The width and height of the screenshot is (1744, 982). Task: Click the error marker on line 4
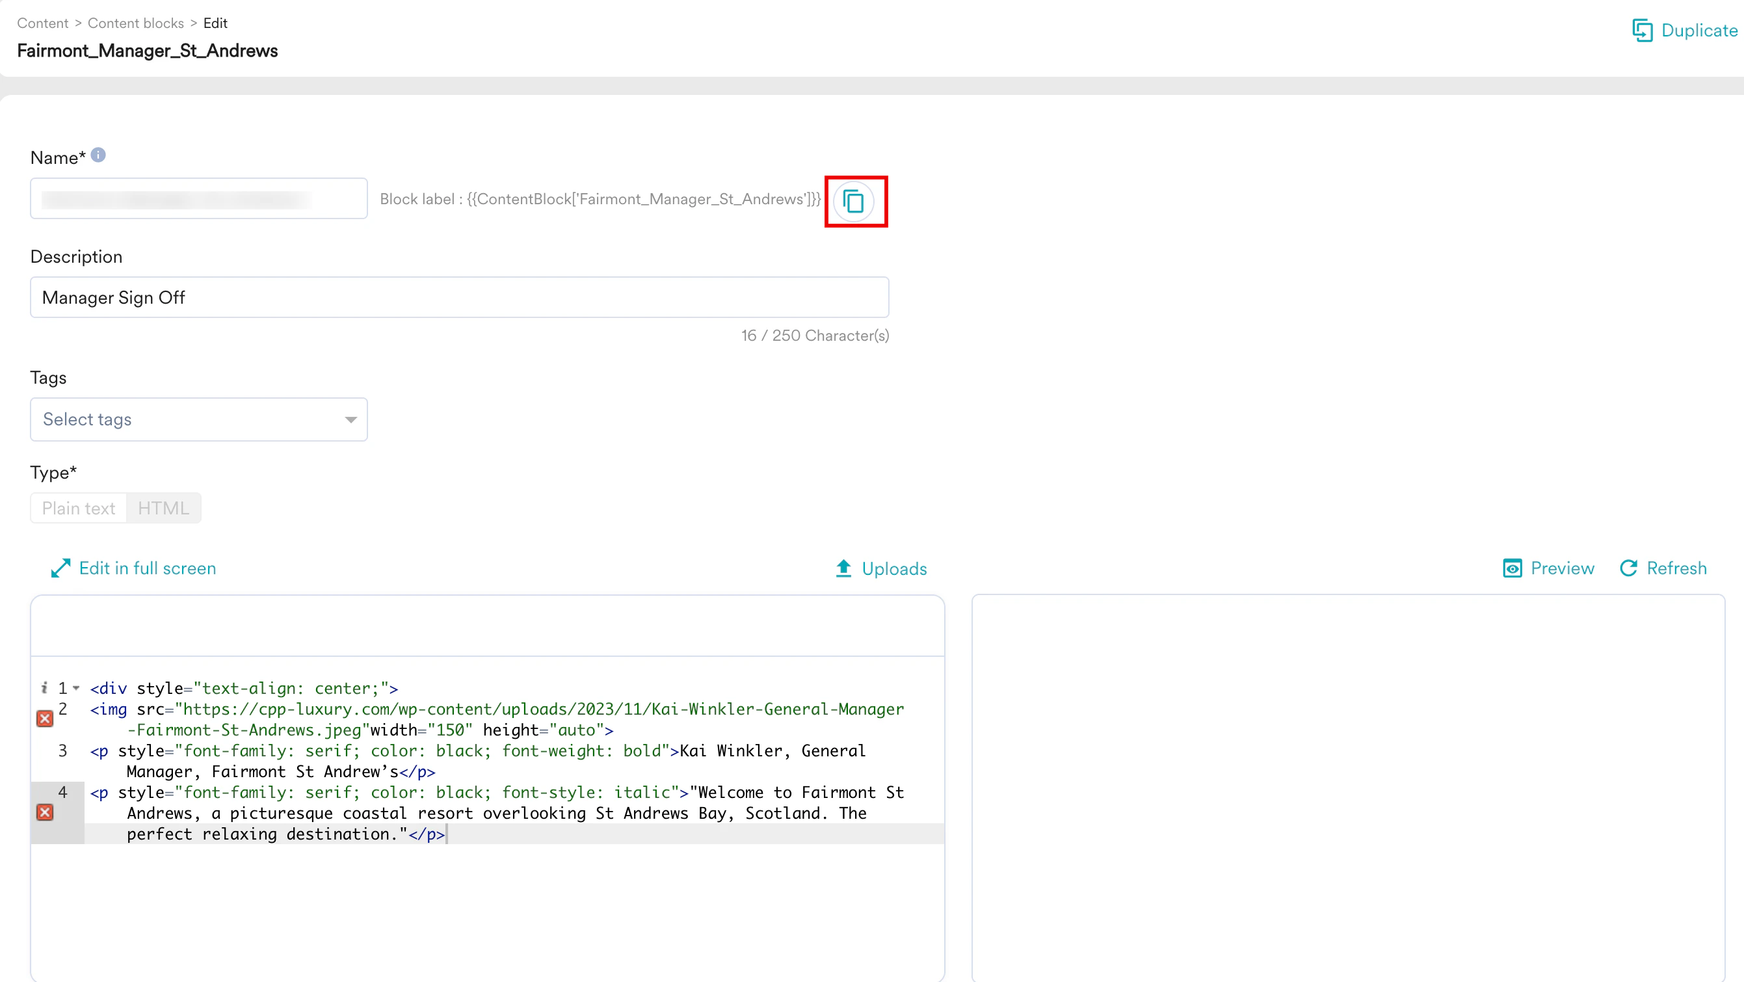pyautogui.click(x=45, y=812)
